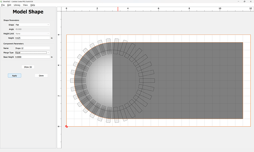Click the Show 3D button
This screenshot has height=152, width=254.
tap(28, 67)
